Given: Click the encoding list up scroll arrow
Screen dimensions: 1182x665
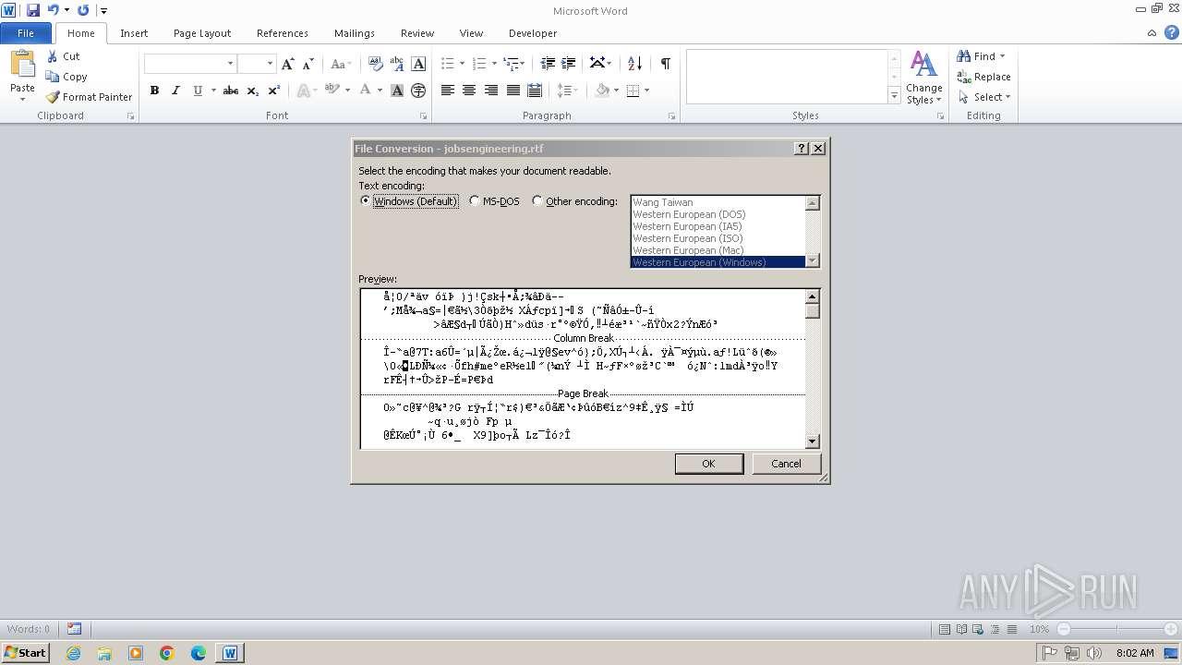Looking at the screenshot, I should coord(813,203).
